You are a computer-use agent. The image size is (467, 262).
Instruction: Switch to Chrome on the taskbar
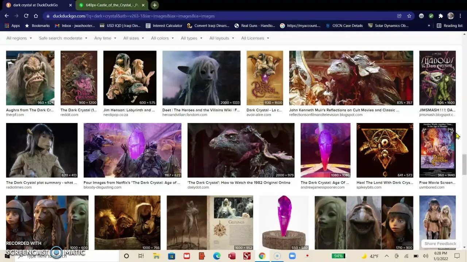(262, 256)
